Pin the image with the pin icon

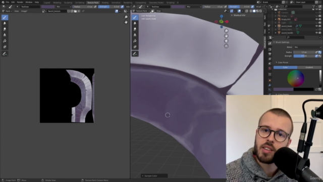pyautogui.click(x=83, y=11)
